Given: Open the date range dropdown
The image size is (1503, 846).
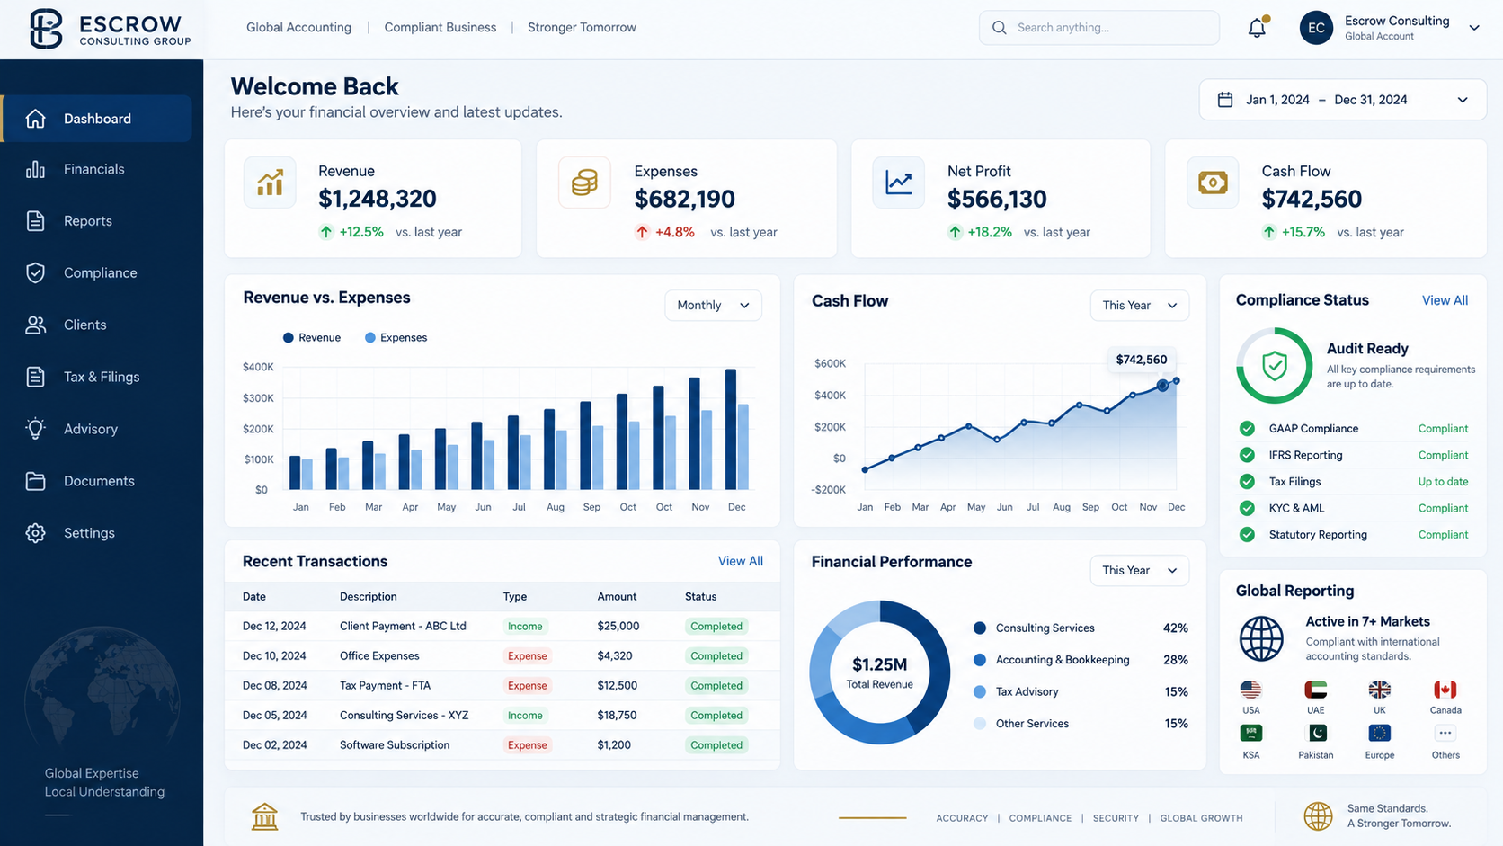Looking at the screenshot, I should tap(1343, 100).
